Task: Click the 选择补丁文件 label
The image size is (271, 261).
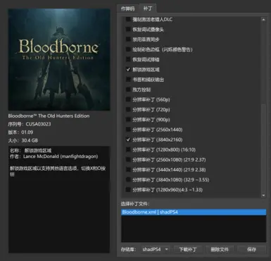Action: pyautogui.click(x=135, y=204)
